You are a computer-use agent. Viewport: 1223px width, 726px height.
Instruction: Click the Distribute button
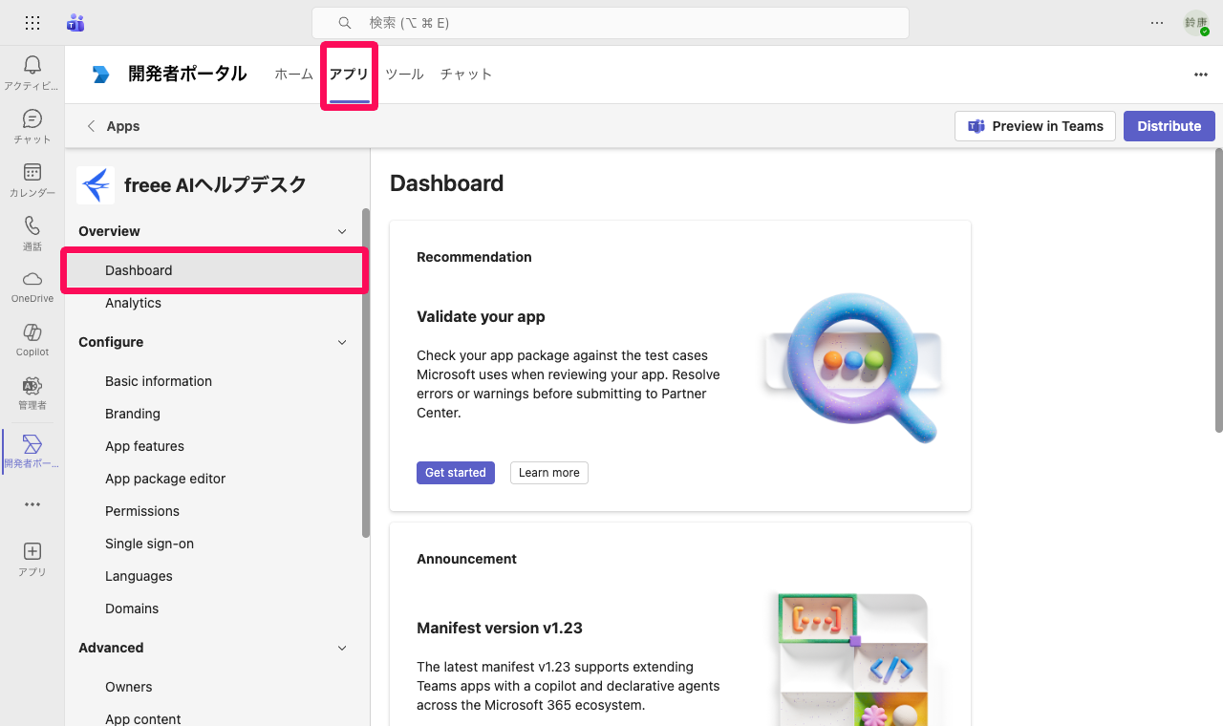[1169, 126]
